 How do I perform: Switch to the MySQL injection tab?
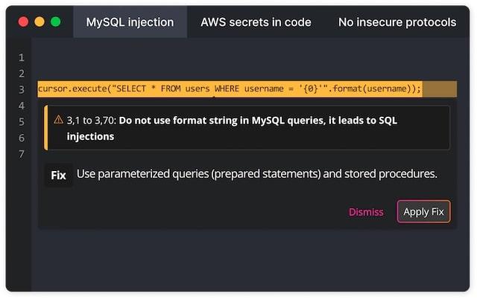[130, 22]
